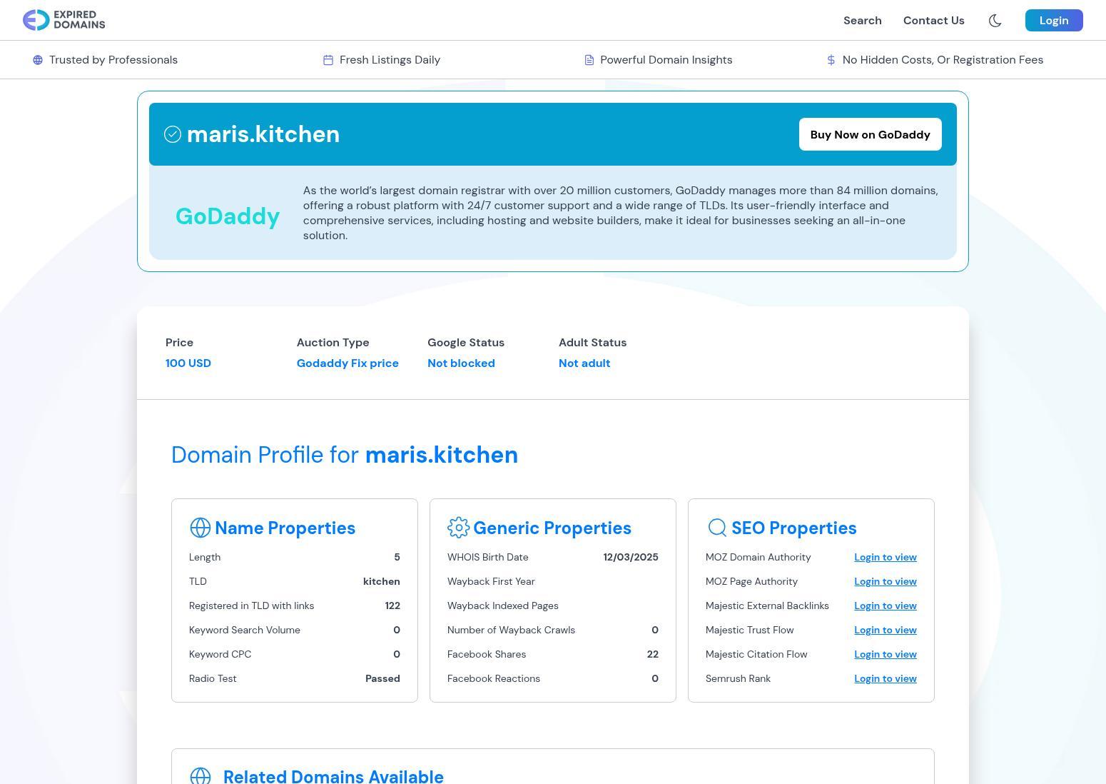Click the GoDaddy brand logo text
This screenshot has height=784, width=1106.
pos(228,216)
